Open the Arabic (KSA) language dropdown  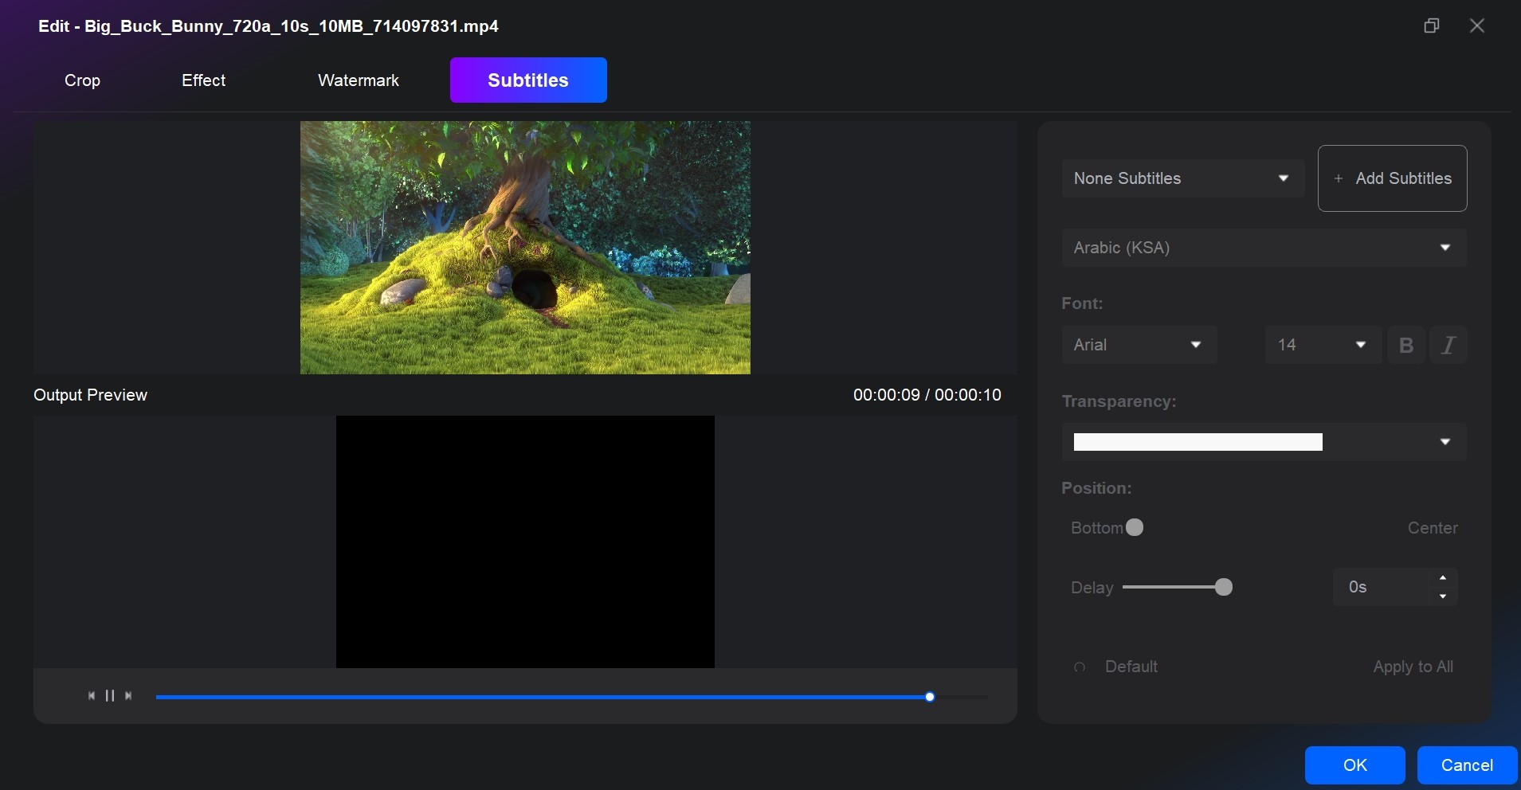(x=1262, y=248)
